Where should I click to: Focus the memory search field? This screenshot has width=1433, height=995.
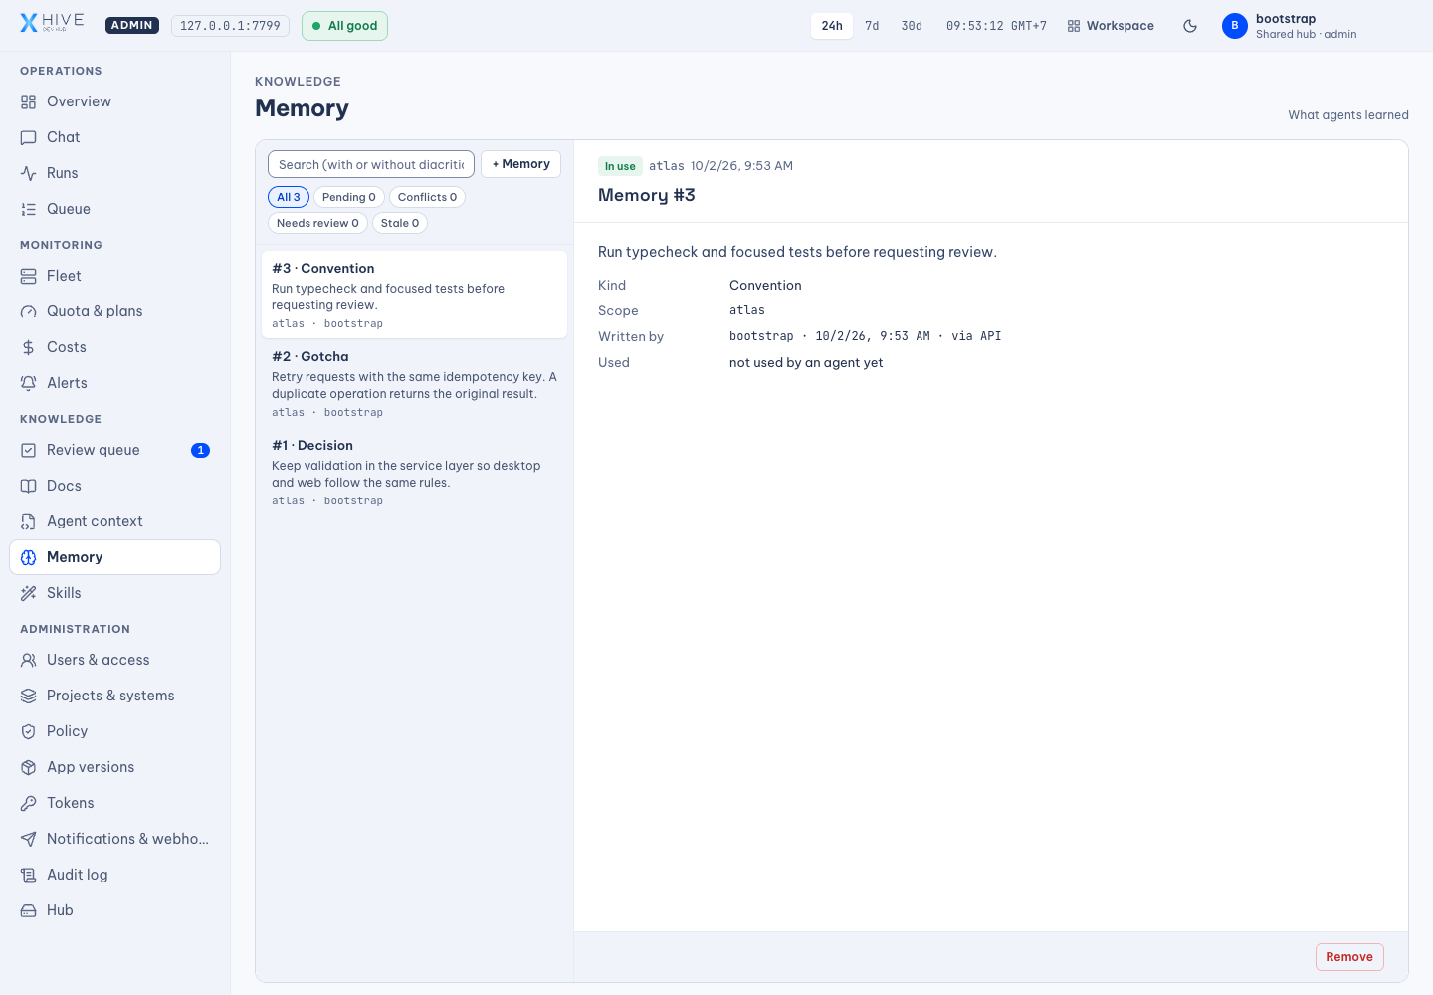point(371,164)
